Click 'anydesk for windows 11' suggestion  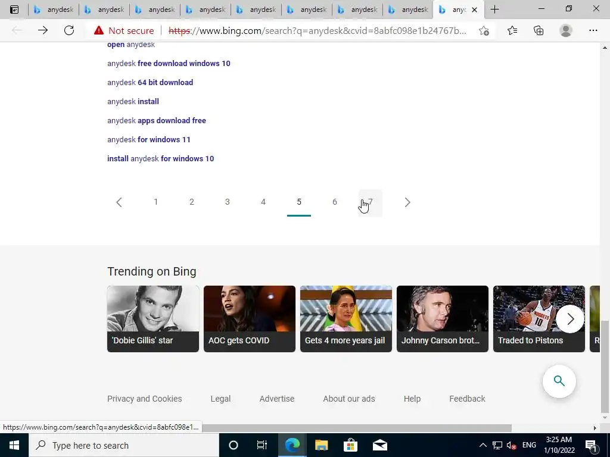[x=149, y=139]
